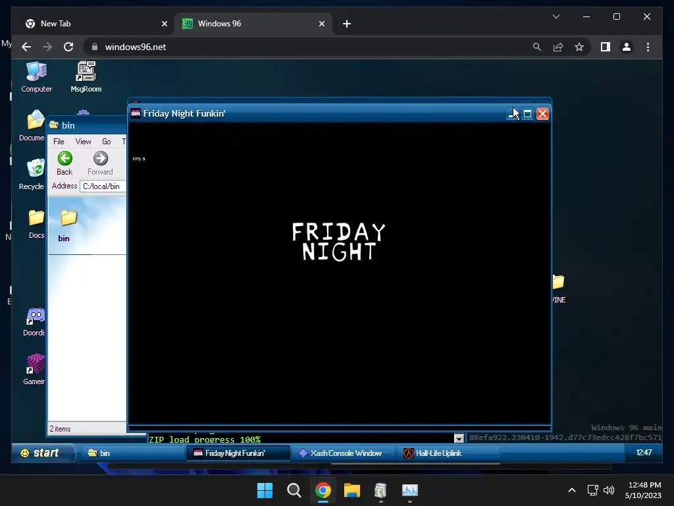Click the Back arrow in bin window

click(65, 163)
